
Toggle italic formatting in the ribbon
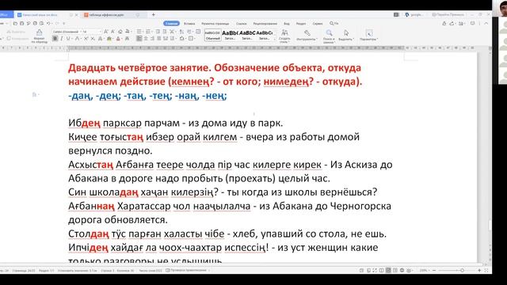(62, 39)
